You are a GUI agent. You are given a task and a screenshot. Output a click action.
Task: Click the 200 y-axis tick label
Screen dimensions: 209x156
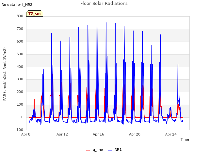pos(20,92)
